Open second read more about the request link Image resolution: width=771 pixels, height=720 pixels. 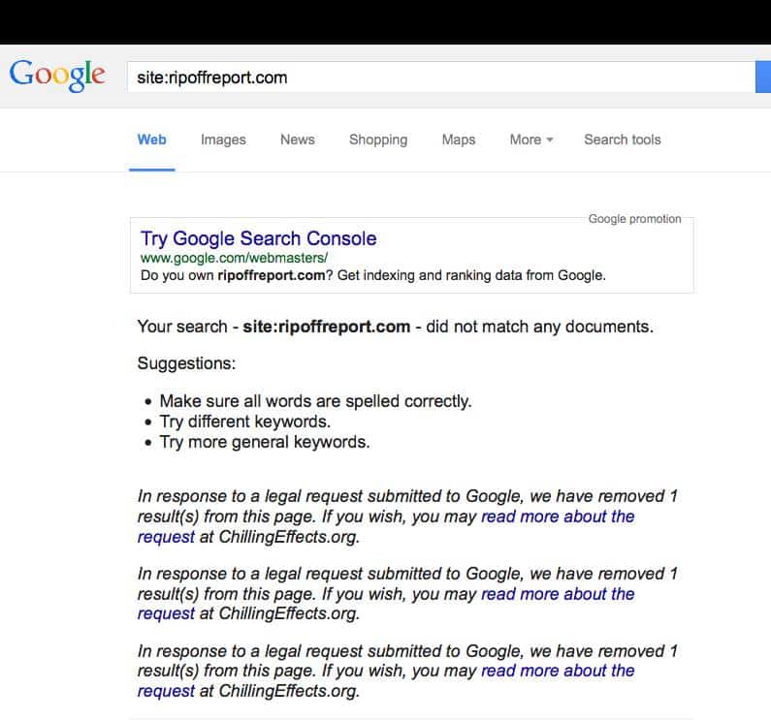coord(558,594)
